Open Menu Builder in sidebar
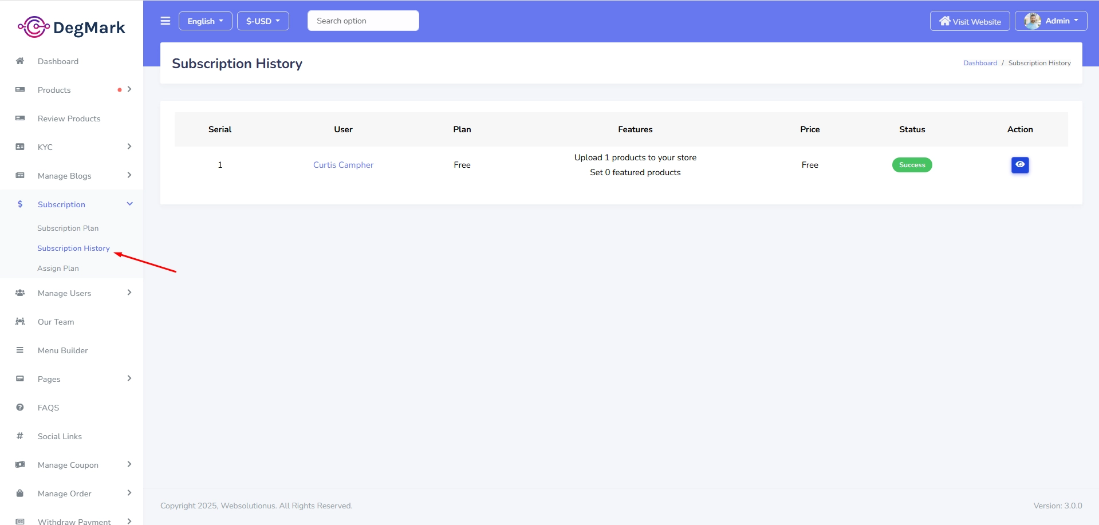Screen dimensions: 1099x525 (x=62, y=350)
